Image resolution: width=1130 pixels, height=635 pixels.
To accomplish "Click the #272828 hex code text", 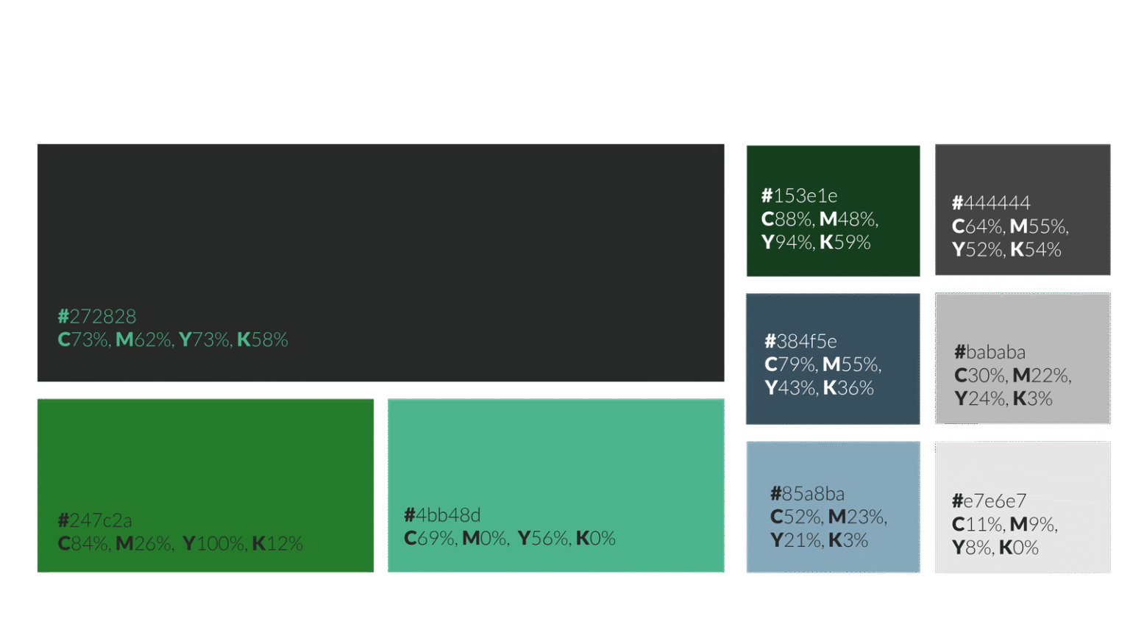I will (x=97, y=316).
